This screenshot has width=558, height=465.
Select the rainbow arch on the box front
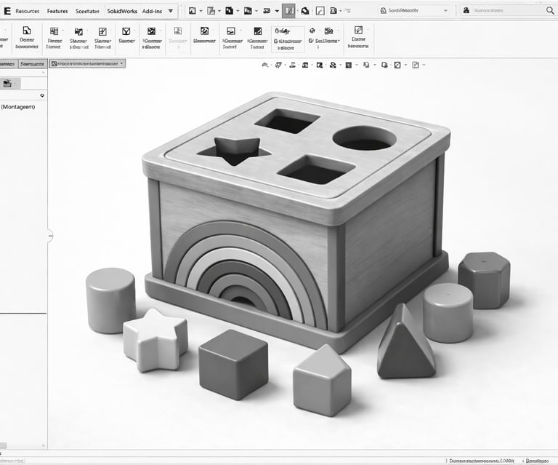pyautogui.click(x=246, y=274)
